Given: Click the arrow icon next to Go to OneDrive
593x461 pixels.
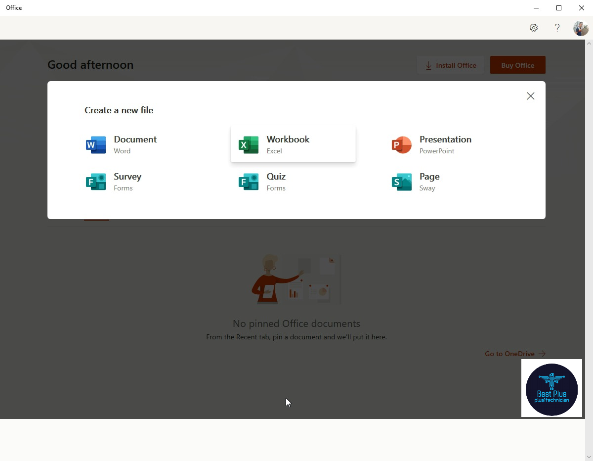Looking at the screenshot, I should click(x=542, y=354).
